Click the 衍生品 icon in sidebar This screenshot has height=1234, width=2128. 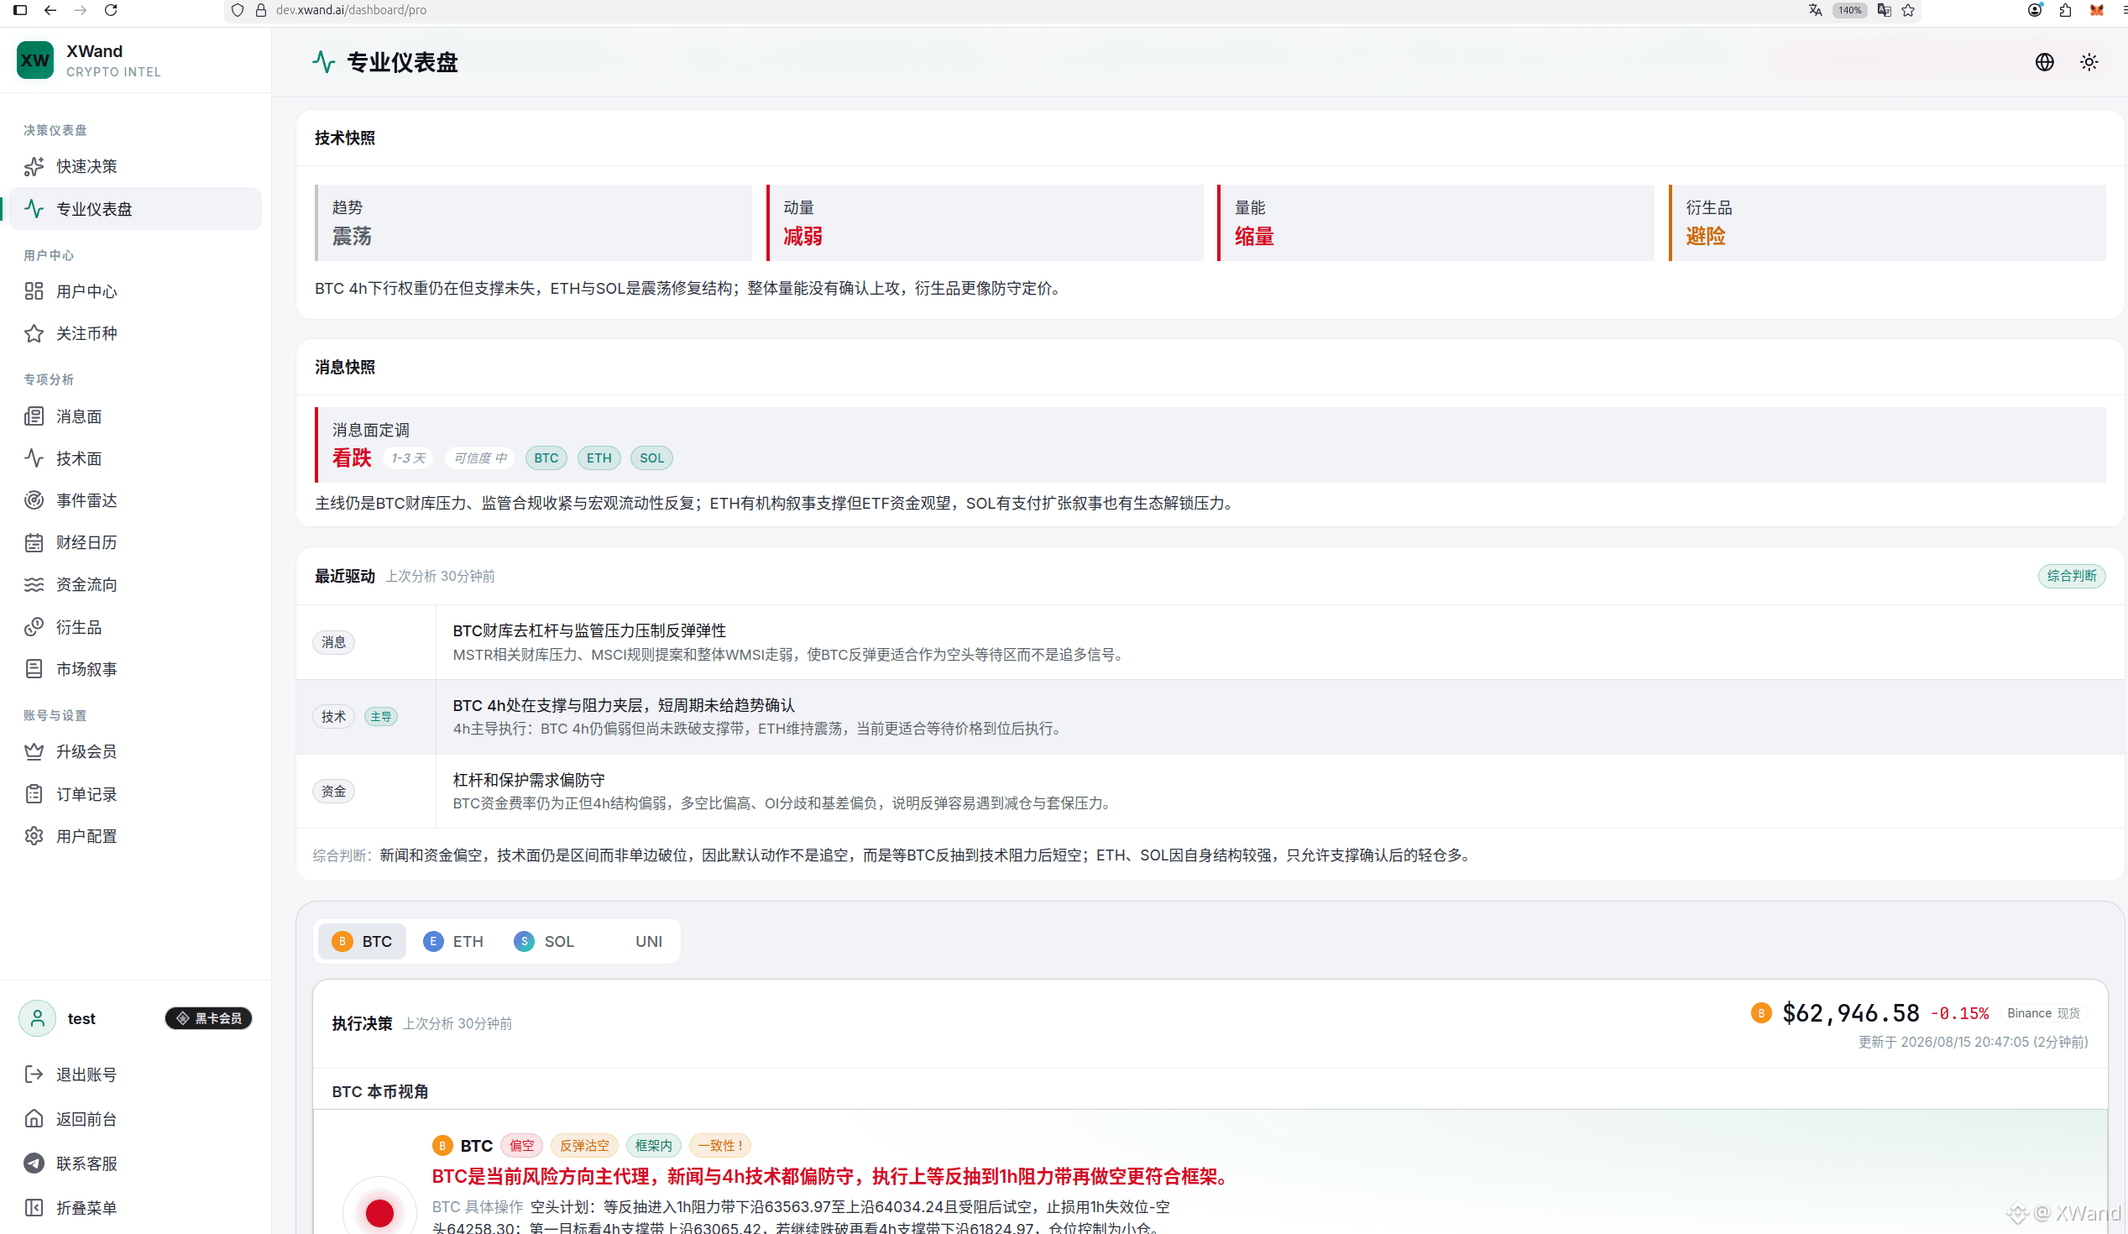tap(34, 627)
